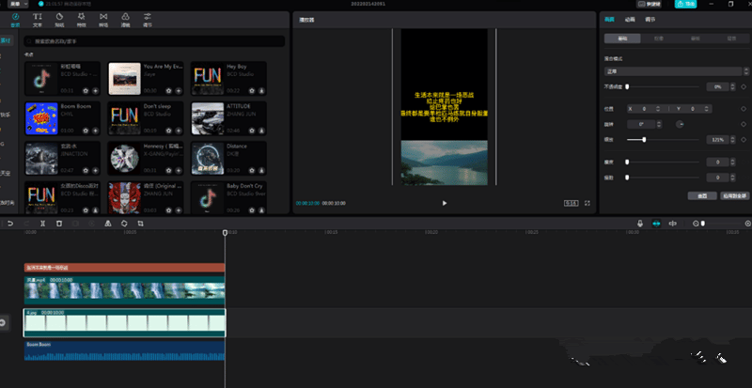752x388 pixels.
Task: Click the crop tool icon in timeline toolbar
Action: tap(140, 224)
